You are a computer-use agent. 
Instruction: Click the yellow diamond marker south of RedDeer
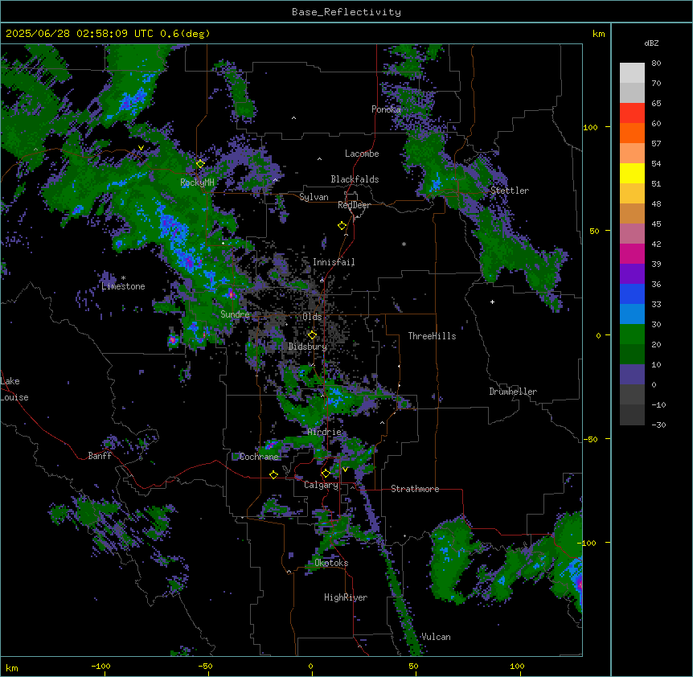coord(342,226)
